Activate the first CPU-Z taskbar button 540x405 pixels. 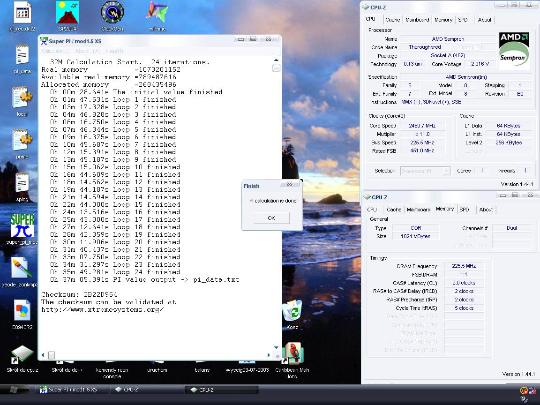click(x=147, y=390)
